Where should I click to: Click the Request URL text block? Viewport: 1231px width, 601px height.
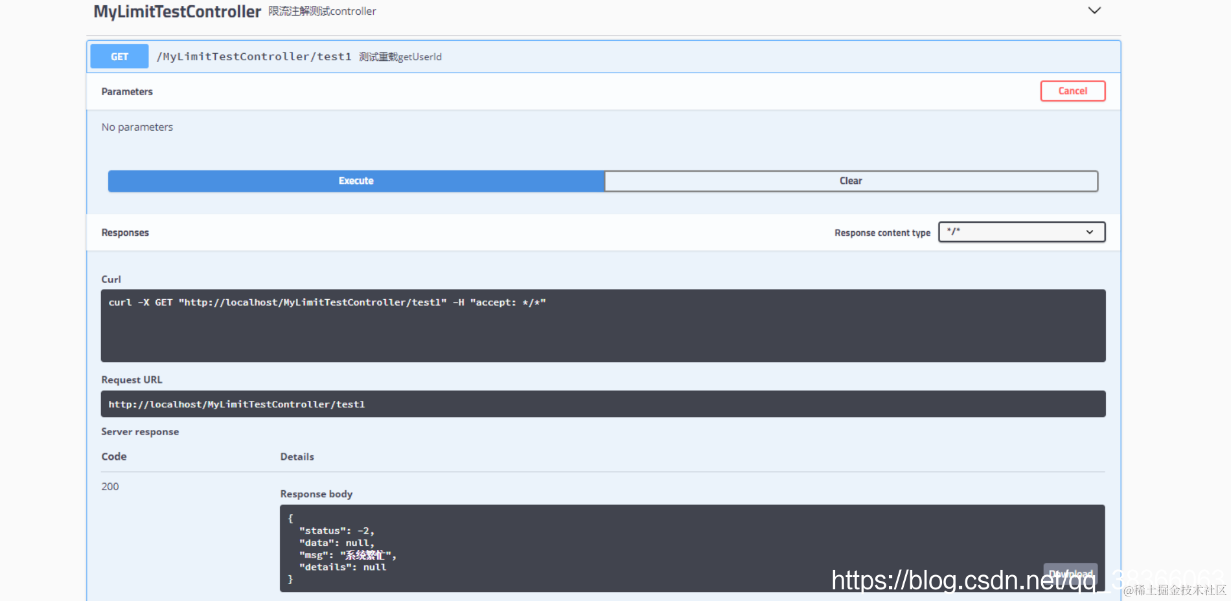click(x=603, y=403)
